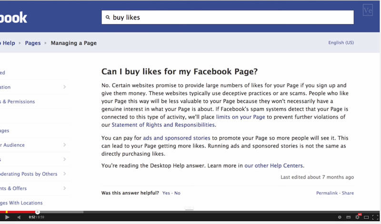Play the video with the play button
Screen dimensions: 381x224
7,217
